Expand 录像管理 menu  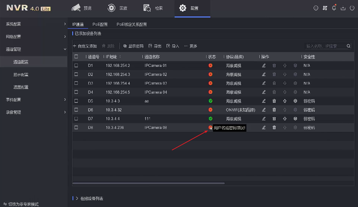point(34,112)
